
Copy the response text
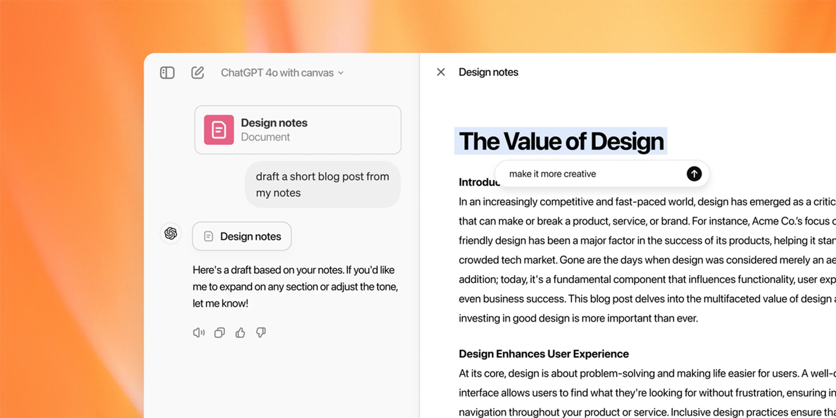tap(219, 333)
